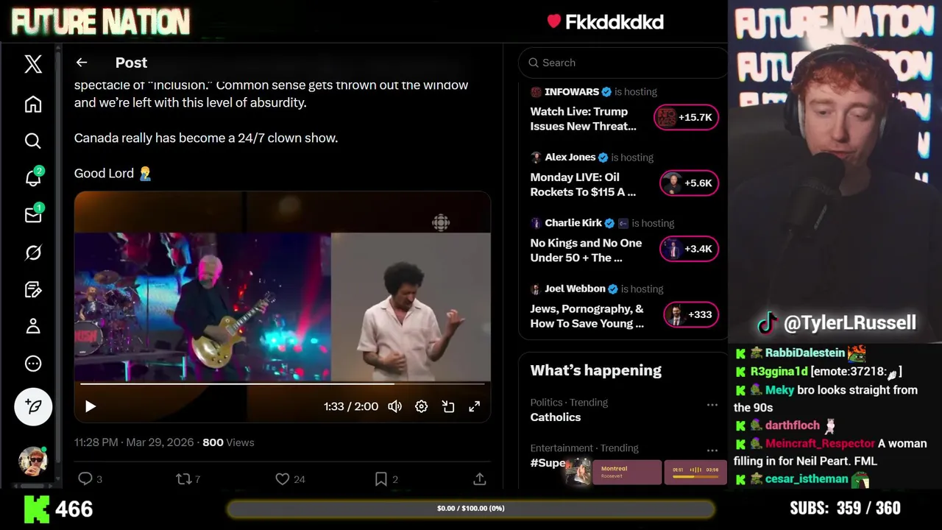
Task: Open Alex Jones listener badge +5.6K
Action: [689, 183]
